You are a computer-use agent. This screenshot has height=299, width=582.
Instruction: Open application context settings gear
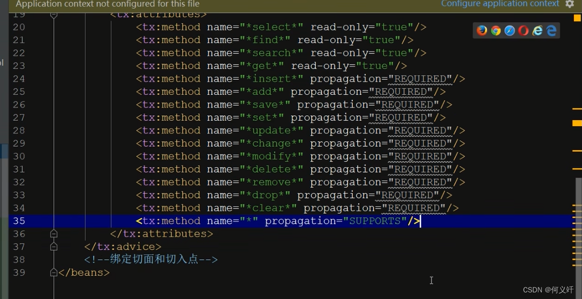pos(570,4)
